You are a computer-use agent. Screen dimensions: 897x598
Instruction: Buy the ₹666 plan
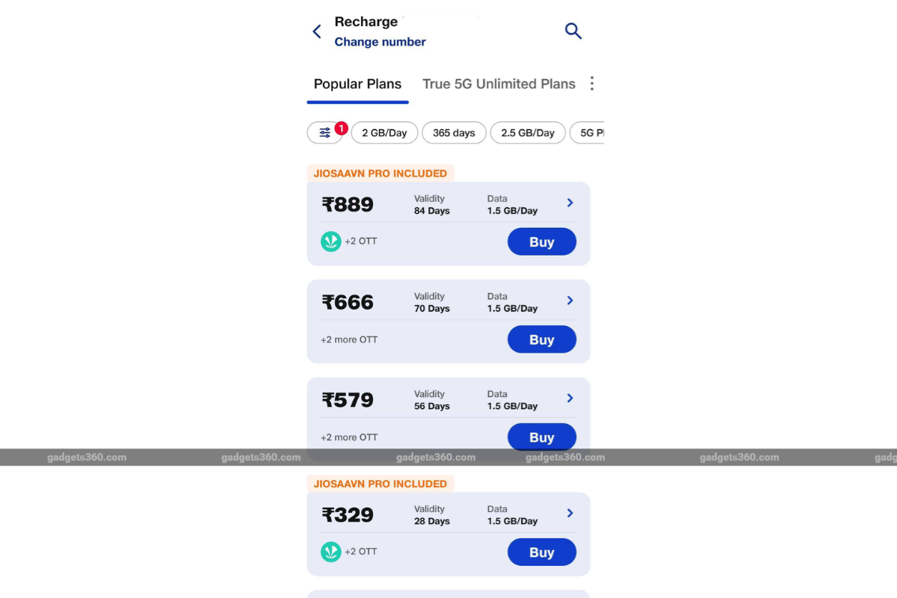(541, 340)
